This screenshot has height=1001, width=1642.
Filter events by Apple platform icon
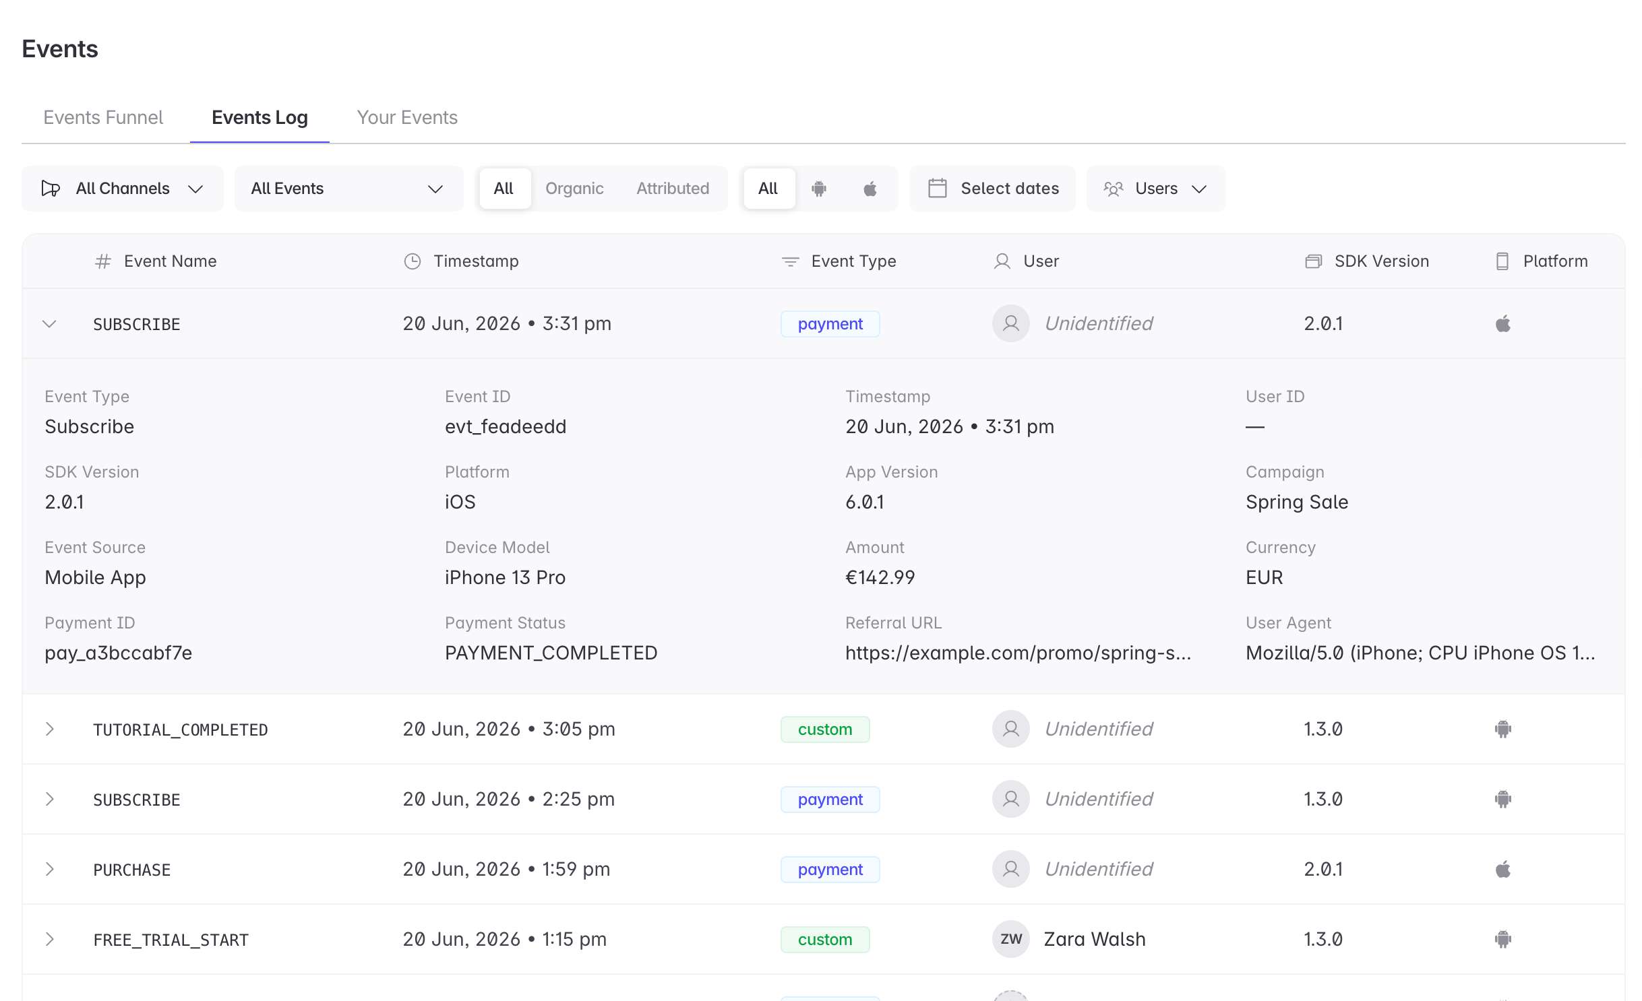tap(870, 189)
